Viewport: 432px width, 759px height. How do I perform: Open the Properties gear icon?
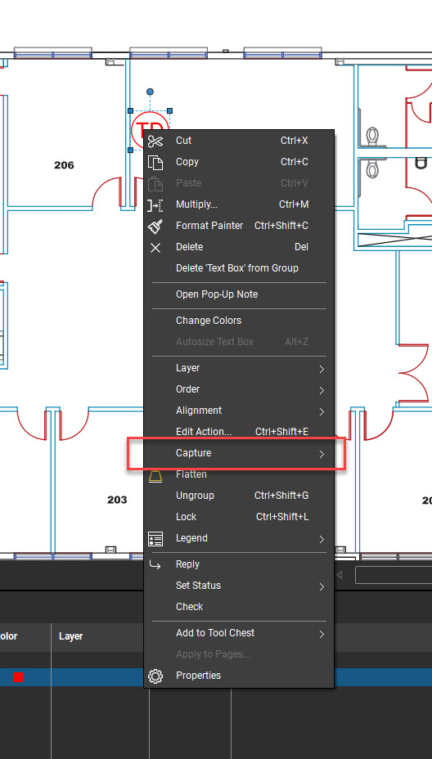(x=155, y=676)
